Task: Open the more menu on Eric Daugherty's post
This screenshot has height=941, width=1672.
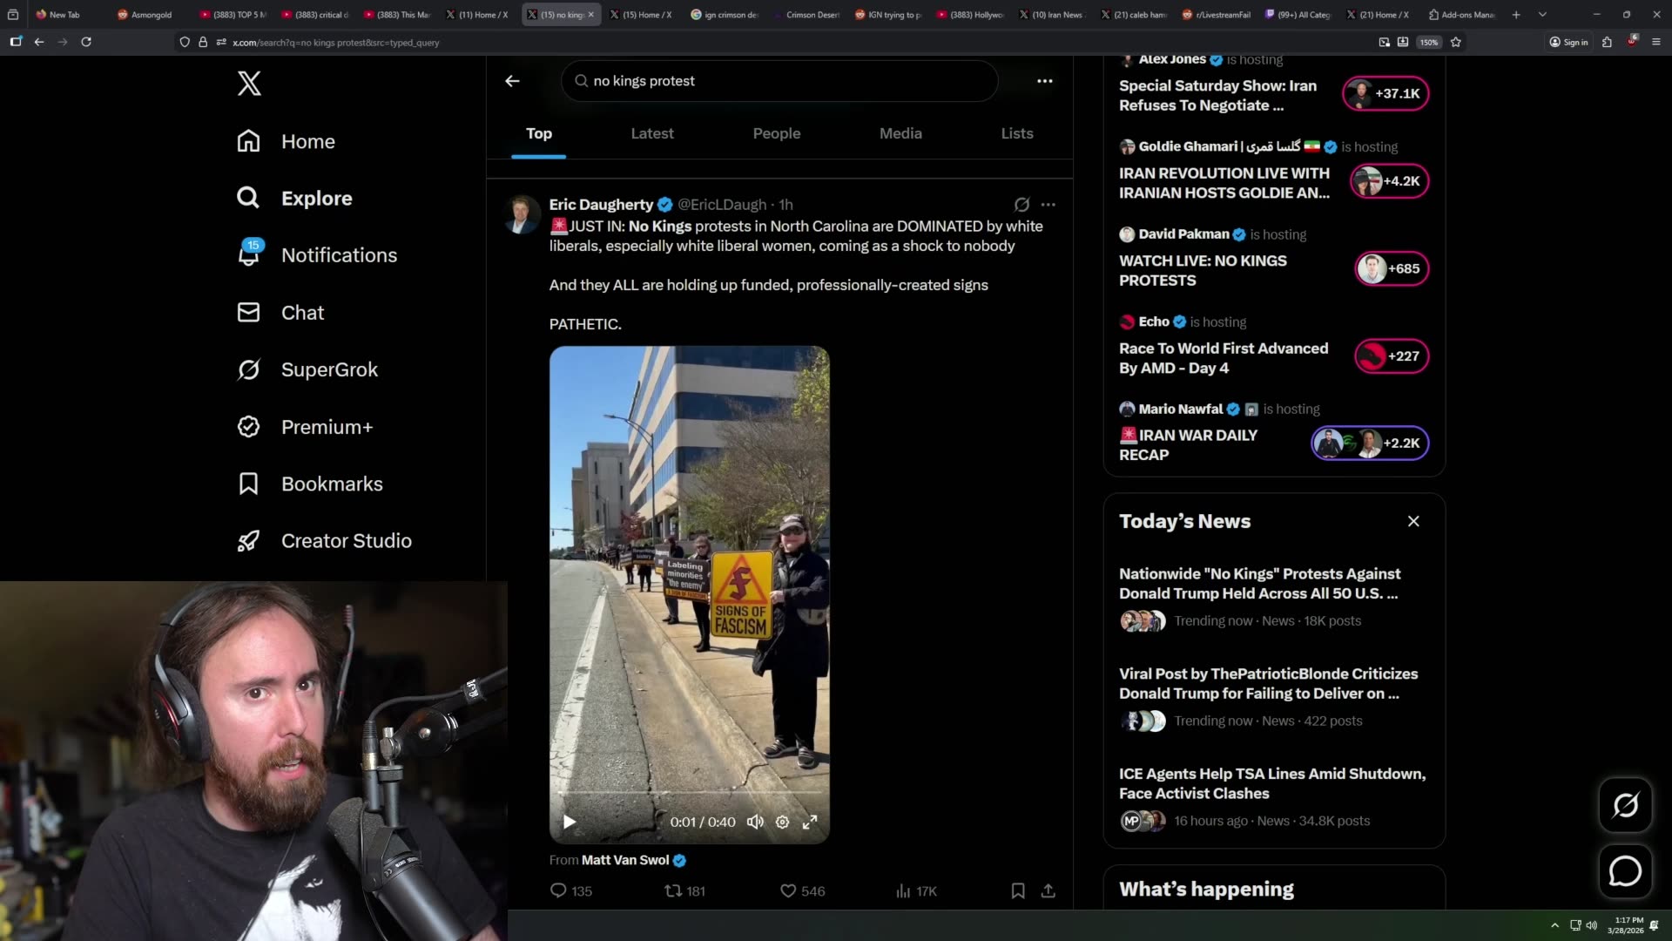Action: [1048, 205]
